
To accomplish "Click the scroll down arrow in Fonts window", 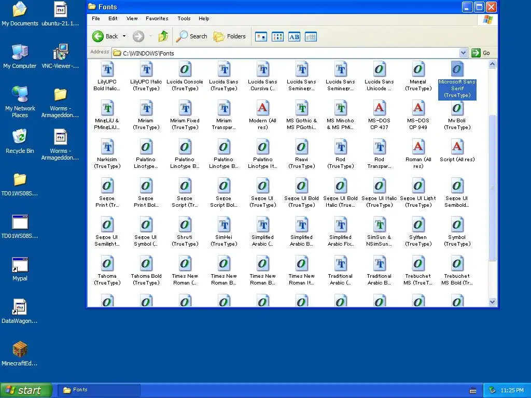I will coord(493,302).
